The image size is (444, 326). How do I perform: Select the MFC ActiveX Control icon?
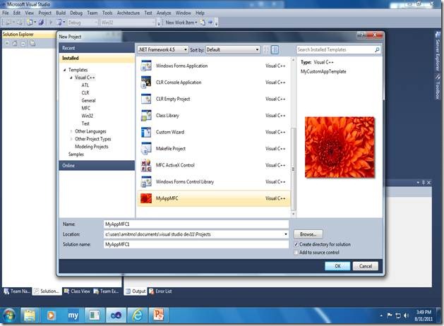pos(146,165)
